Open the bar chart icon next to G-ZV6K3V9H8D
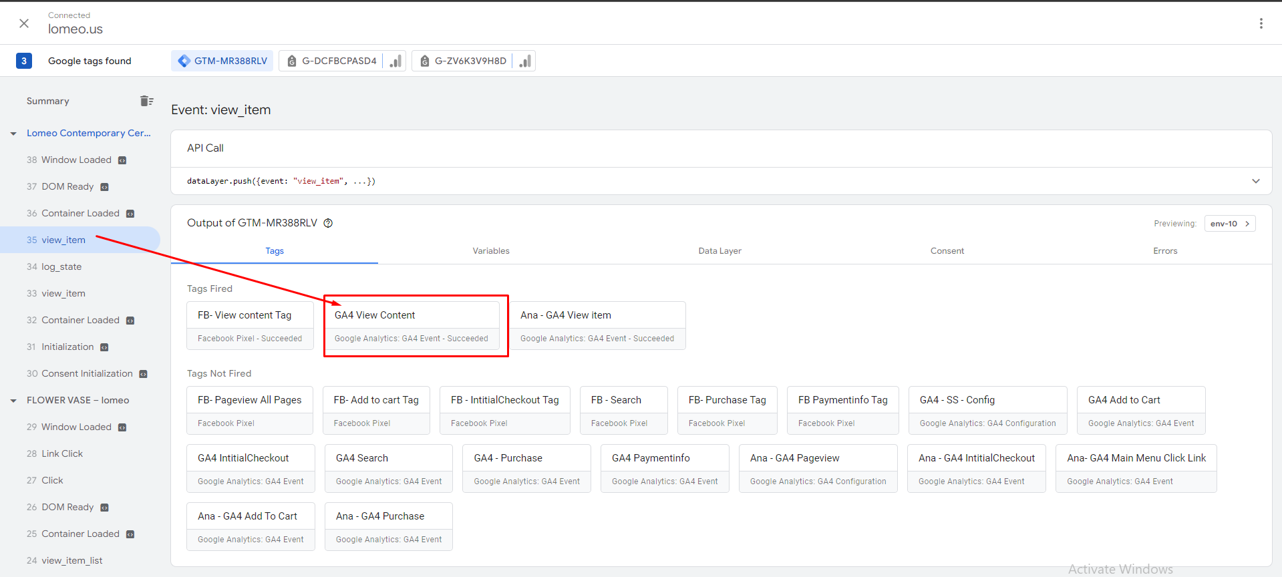This screenshot has width=1282, height=577. point(526,61)
